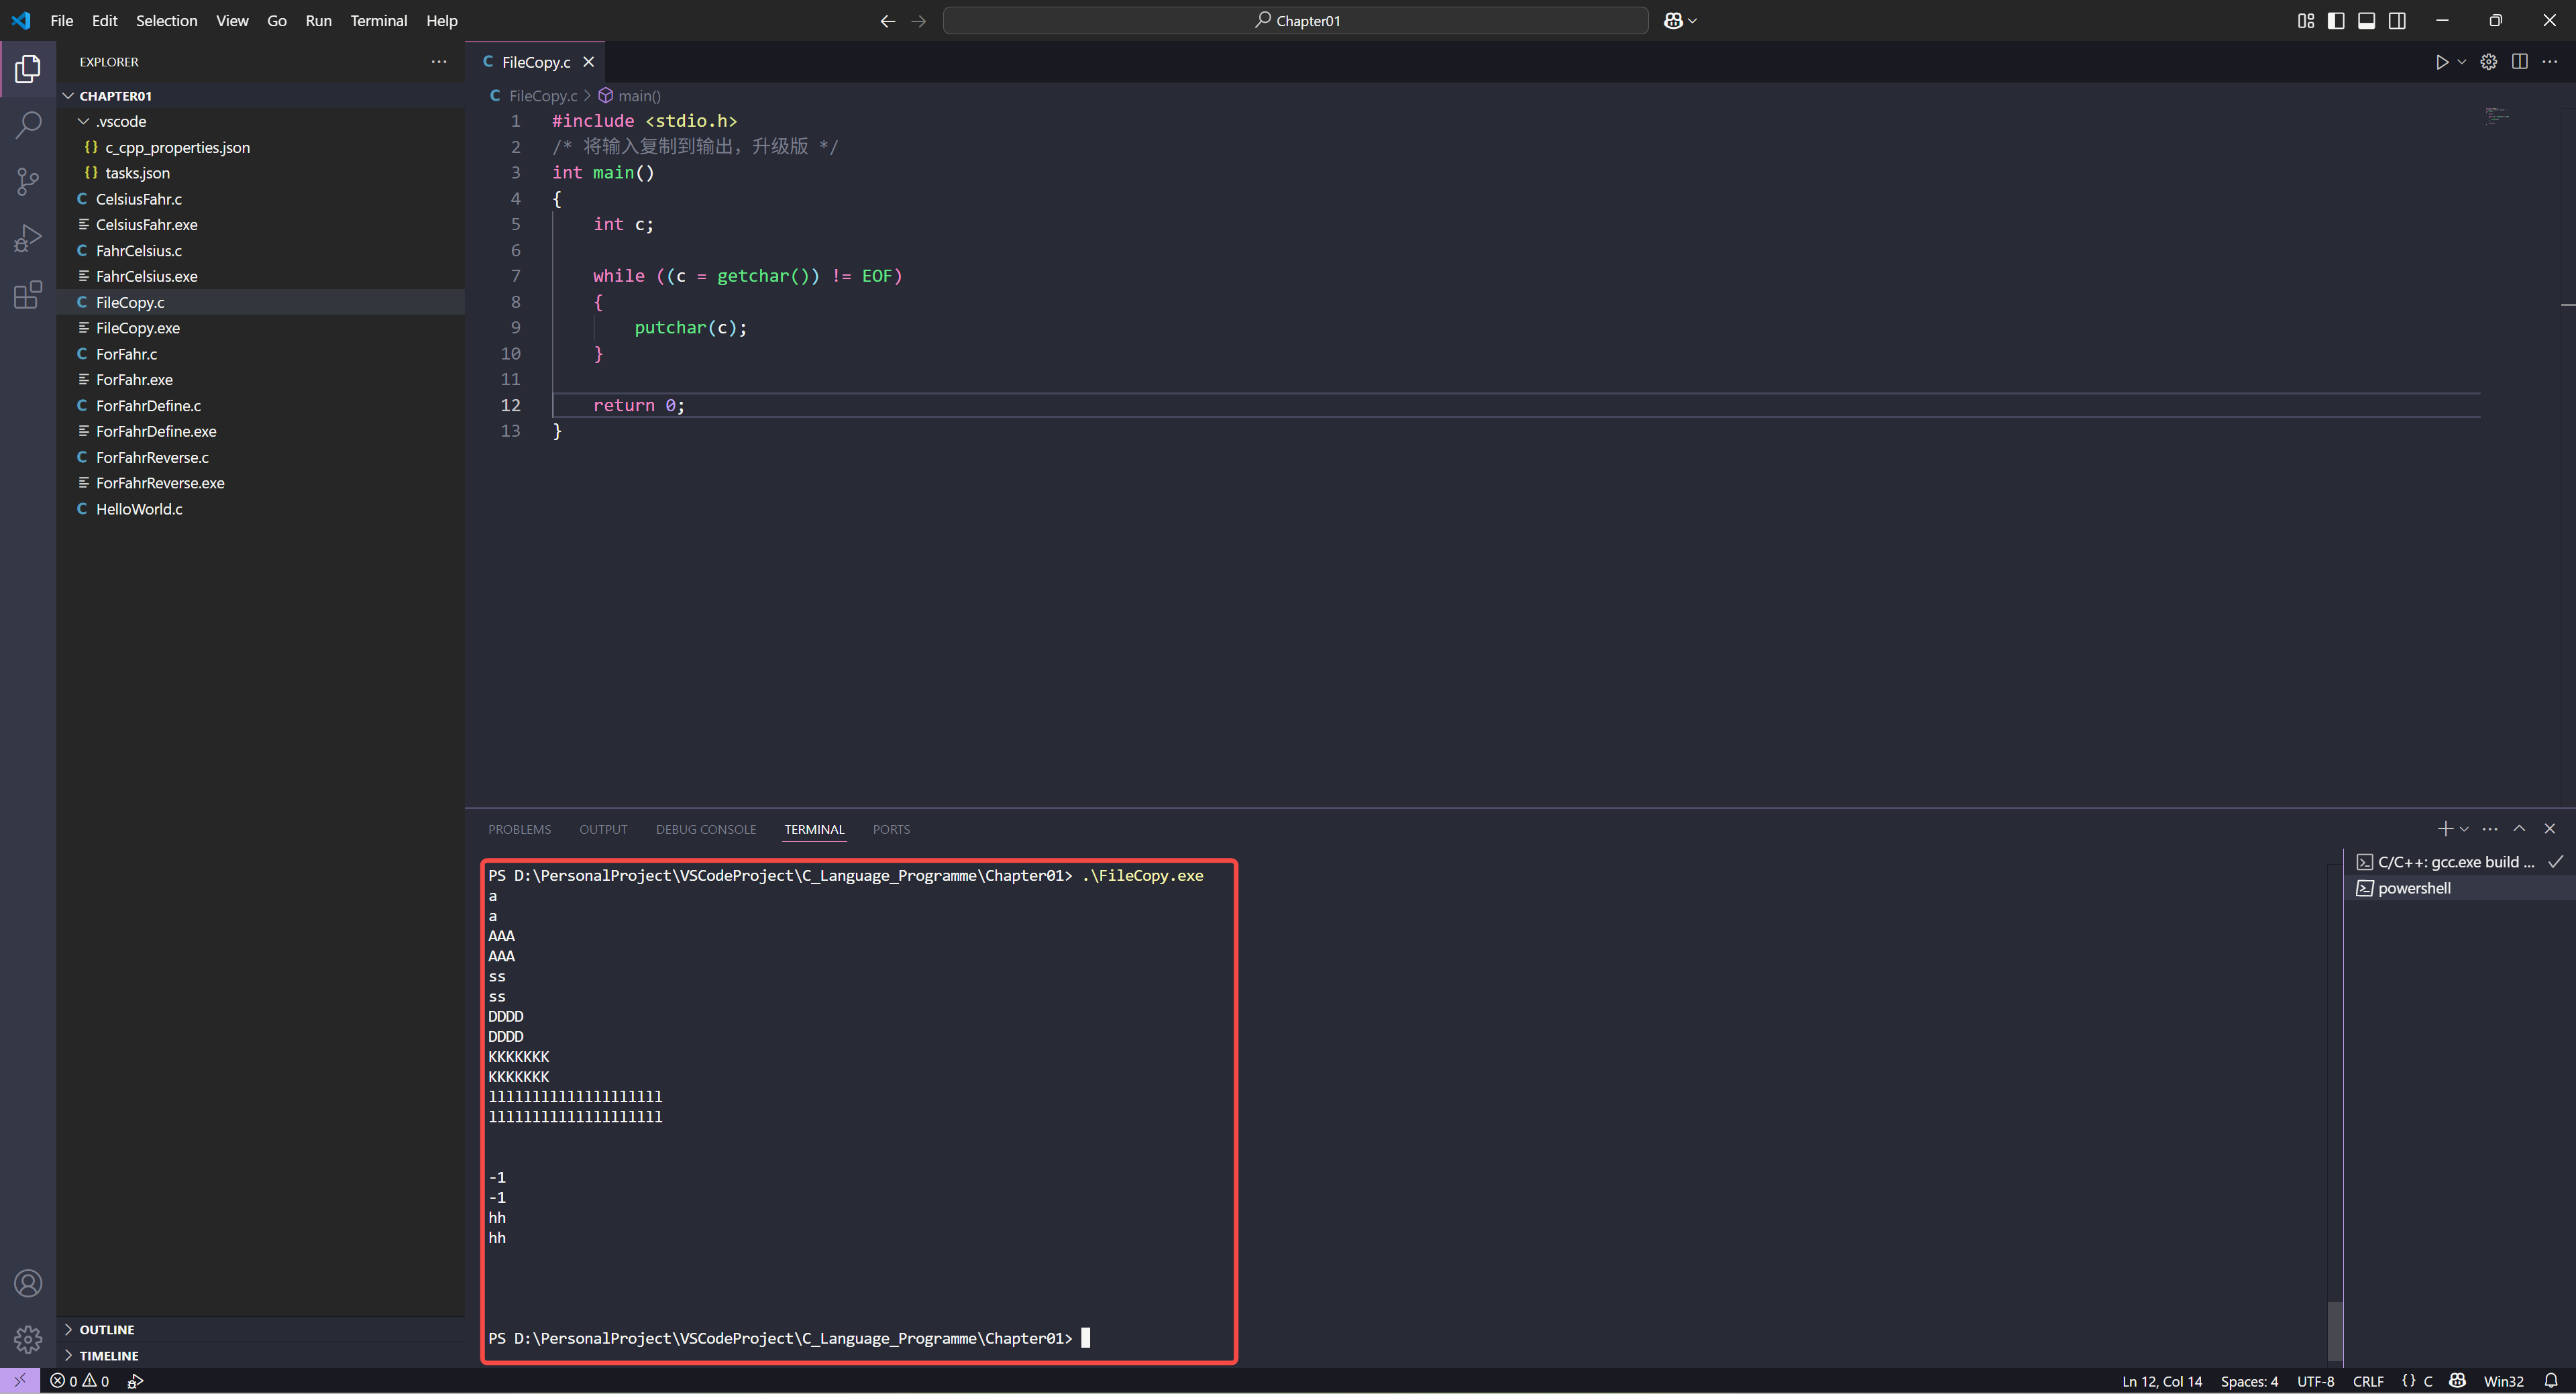Toggle the primary side bar visibility

click(x=2336, y=21)
